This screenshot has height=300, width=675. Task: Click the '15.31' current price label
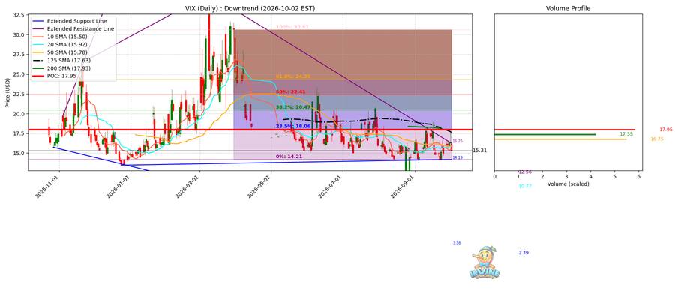pyautogui.click(x=479, y=151)
